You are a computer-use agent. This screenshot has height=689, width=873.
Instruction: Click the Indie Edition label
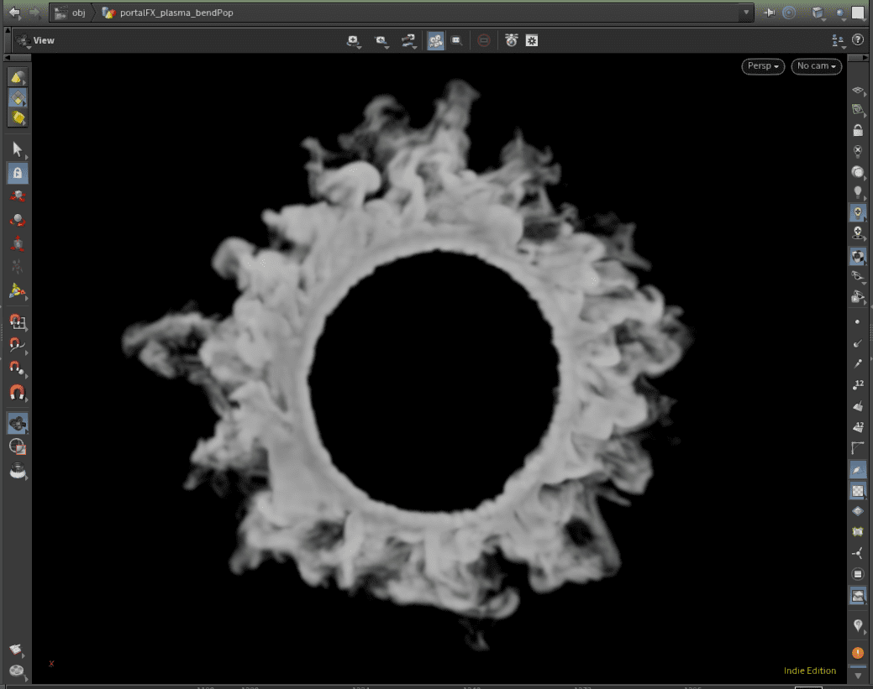[809, 671]
